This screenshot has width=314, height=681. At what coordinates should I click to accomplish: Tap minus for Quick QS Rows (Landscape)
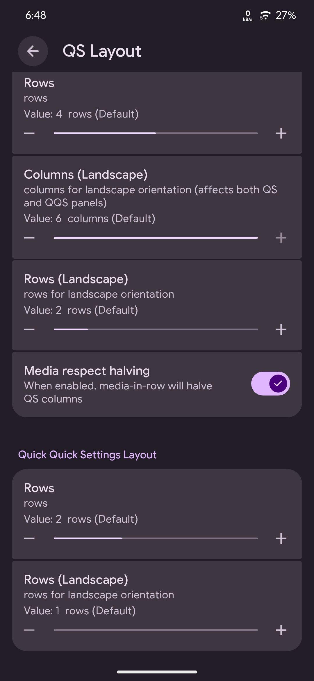click(x=29, y=630)
